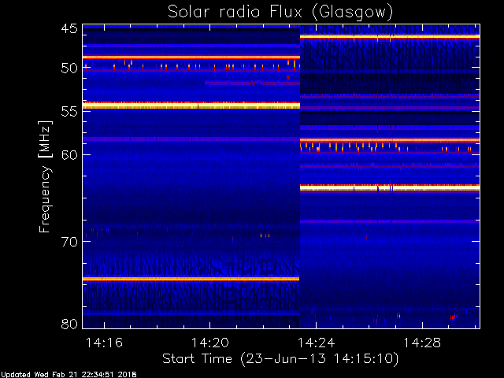Viewport: 504px width, 378px height.
Task: Click the 60 frequency tick label
Action: click(x=69, y=155)
